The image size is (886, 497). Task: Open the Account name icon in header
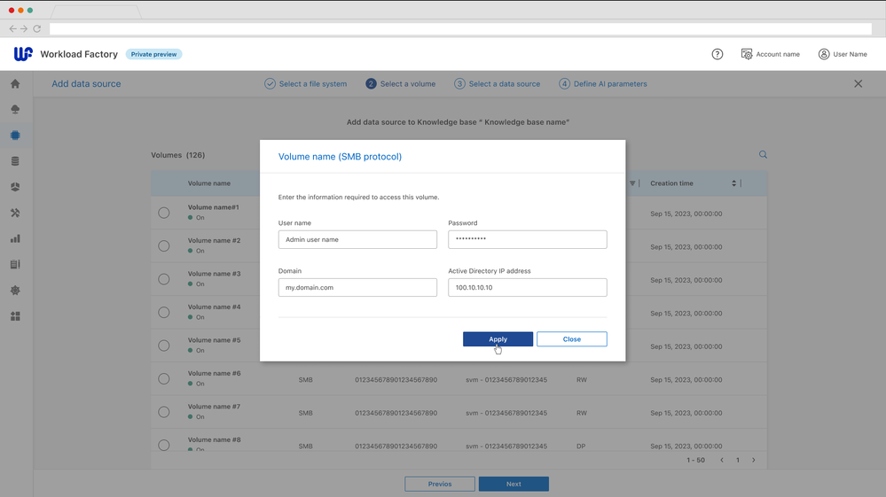(747, 54)
